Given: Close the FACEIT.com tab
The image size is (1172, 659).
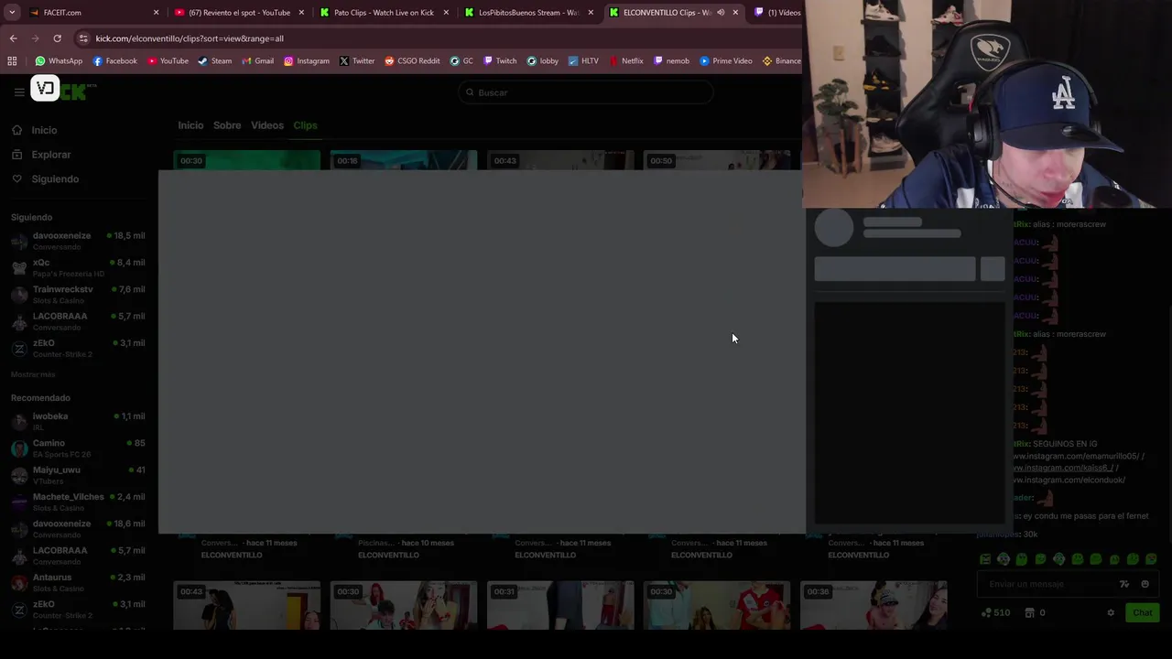Looking at the screenshot, I should point(156,12).
